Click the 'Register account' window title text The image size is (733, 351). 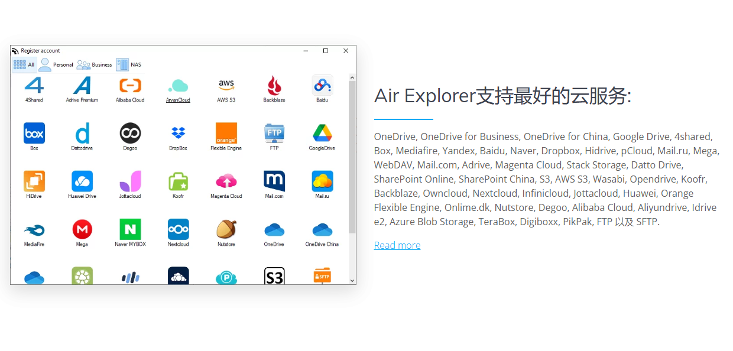pyautogui.click(x=40, y=51)
